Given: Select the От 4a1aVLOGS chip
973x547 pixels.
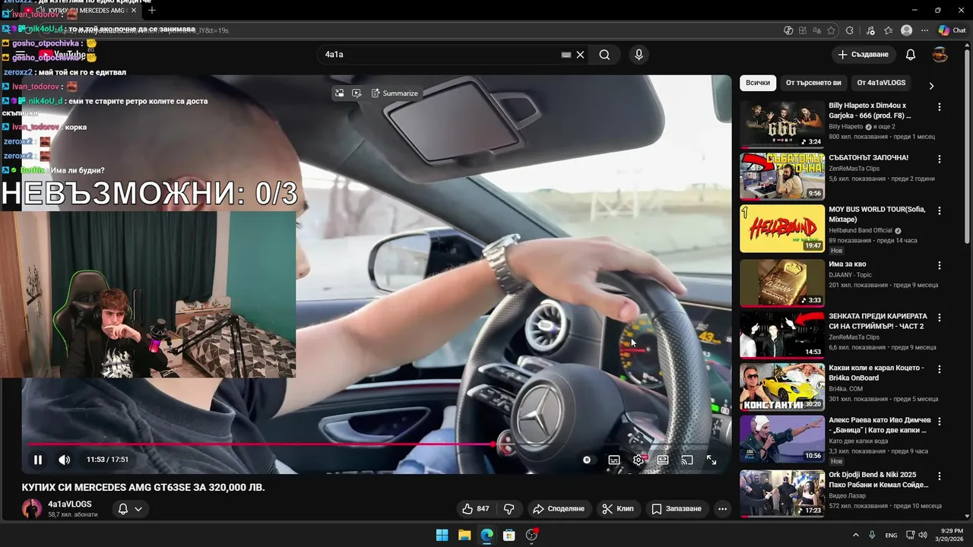Looking at the screenshot, I should coord(881,83).
